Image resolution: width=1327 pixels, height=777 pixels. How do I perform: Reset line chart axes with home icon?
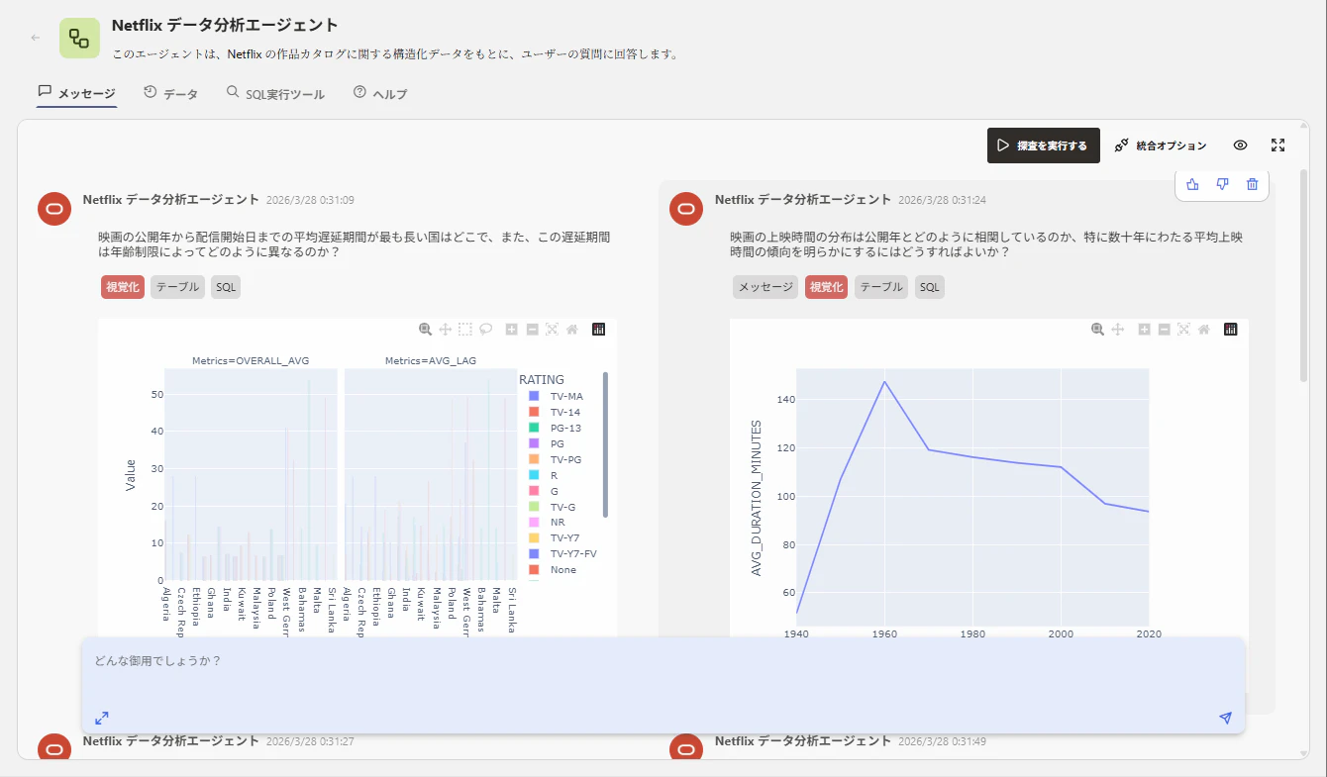click(1203, 330)
